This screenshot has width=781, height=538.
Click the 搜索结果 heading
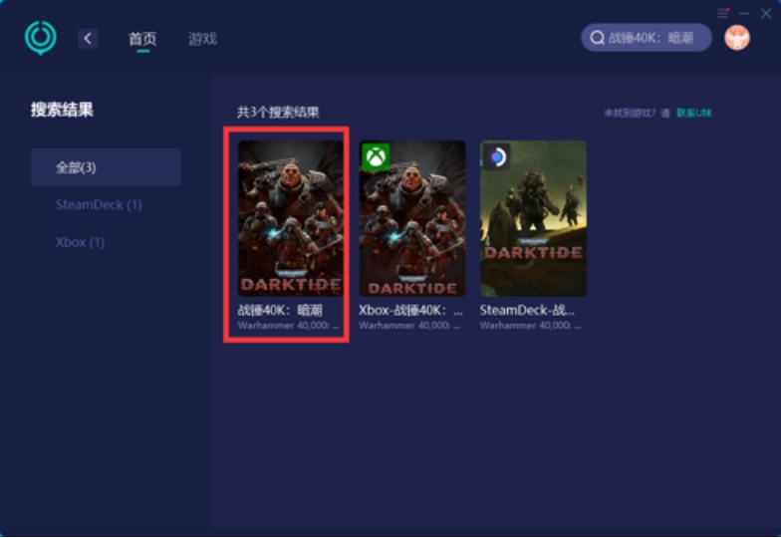click(62, 110)
